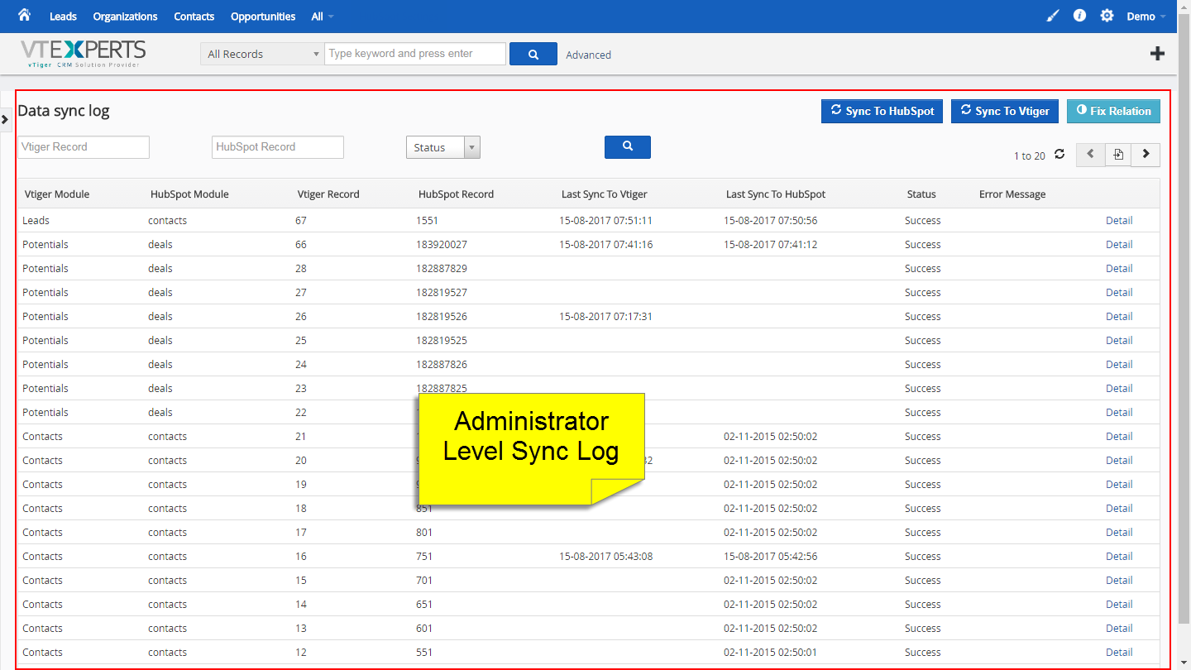This screenshot has width=1191, height=670.
Task: Click the keyword search field
Action: point(415,54)
